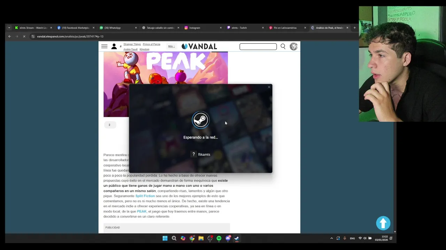Switch to the elmts Stream Kick tab
The image size is (446, 250).
(33, 28)
